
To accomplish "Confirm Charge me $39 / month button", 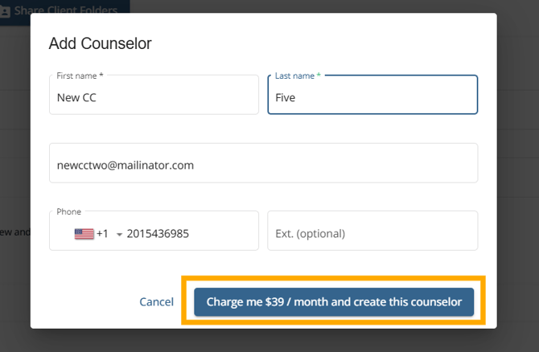I will (x=334, y=302).
